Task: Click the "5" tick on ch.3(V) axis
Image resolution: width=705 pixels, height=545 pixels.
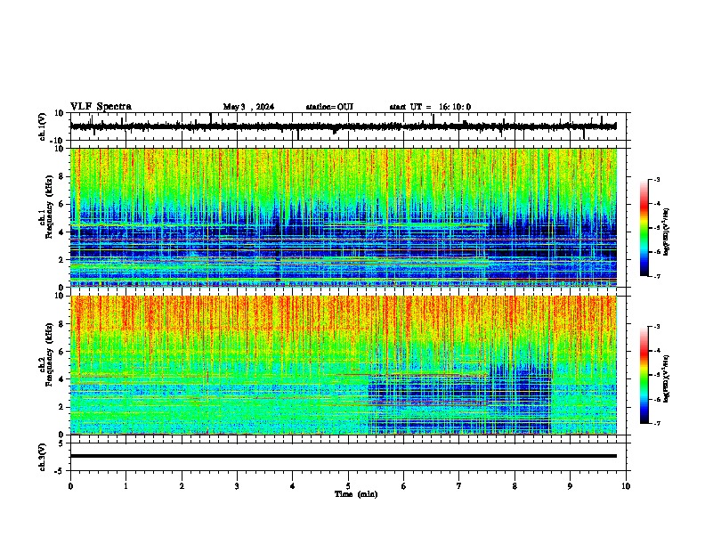Action: click(61, 443)
